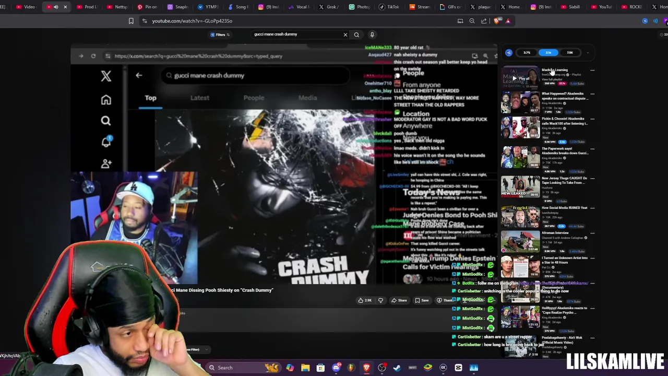Select the 2.1x pill in the stats bar
Image resolution: width=668 pixels, height=376 pixels.
(x=548, y=53)
